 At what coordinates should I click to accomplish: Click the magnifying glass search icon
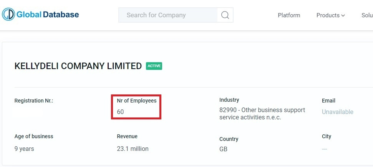[x=225, y=15]
